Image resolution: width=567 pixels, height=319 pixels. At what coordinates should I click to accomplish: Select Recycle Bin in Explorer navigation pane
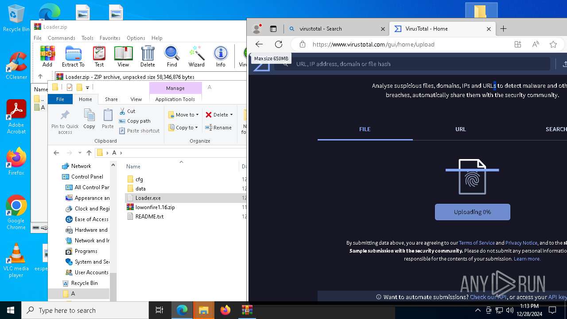coord(84,283)
